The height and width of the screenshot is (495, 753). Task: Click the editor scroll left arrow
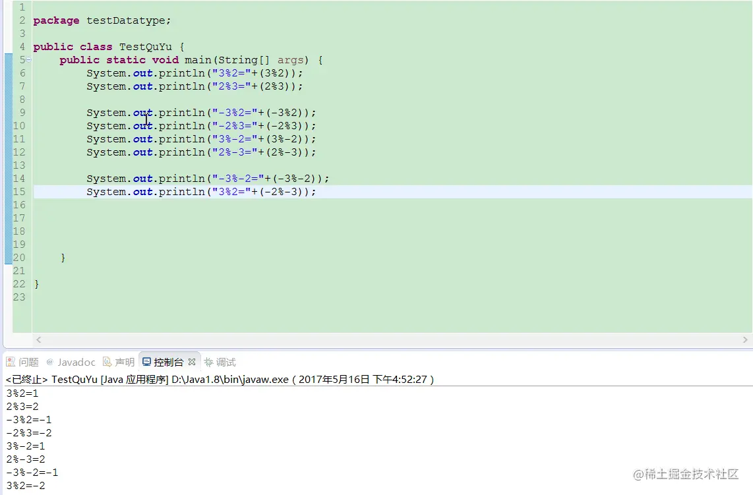(x=39, y=340)
